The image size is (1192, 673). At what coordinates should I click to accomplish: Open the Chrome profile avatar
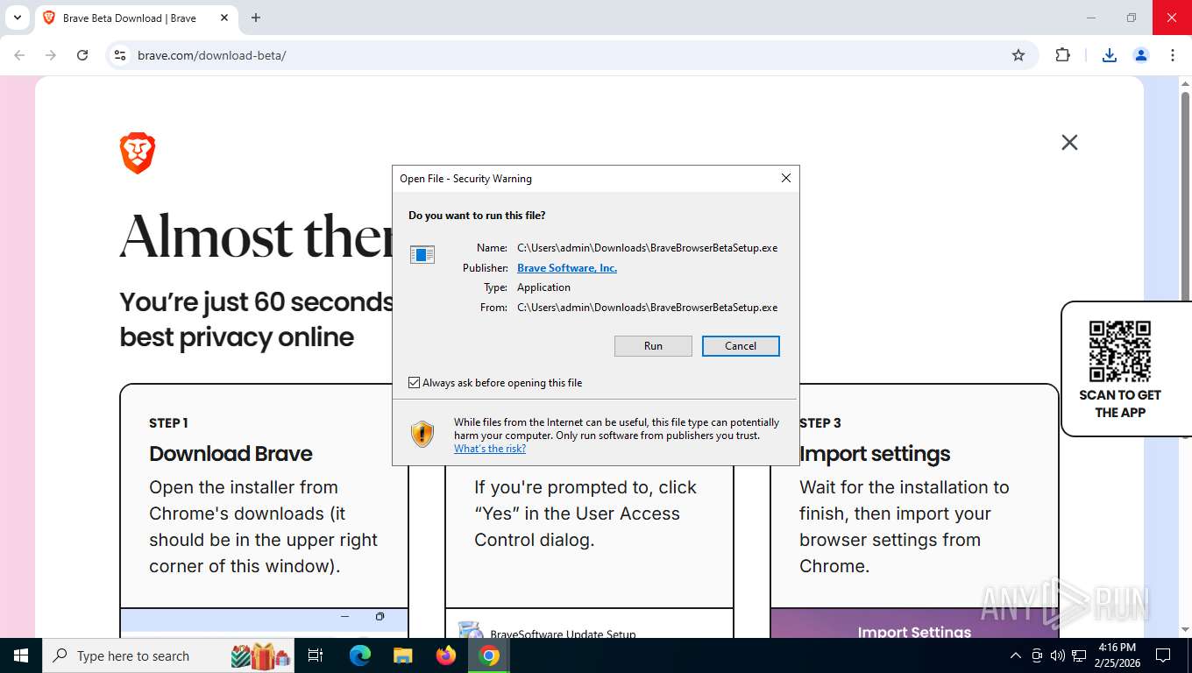pyautogui.click(x=1141, y=55)
